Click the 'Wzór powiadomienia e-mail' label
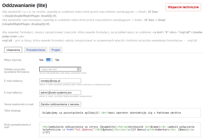 [x=18, y=126]
